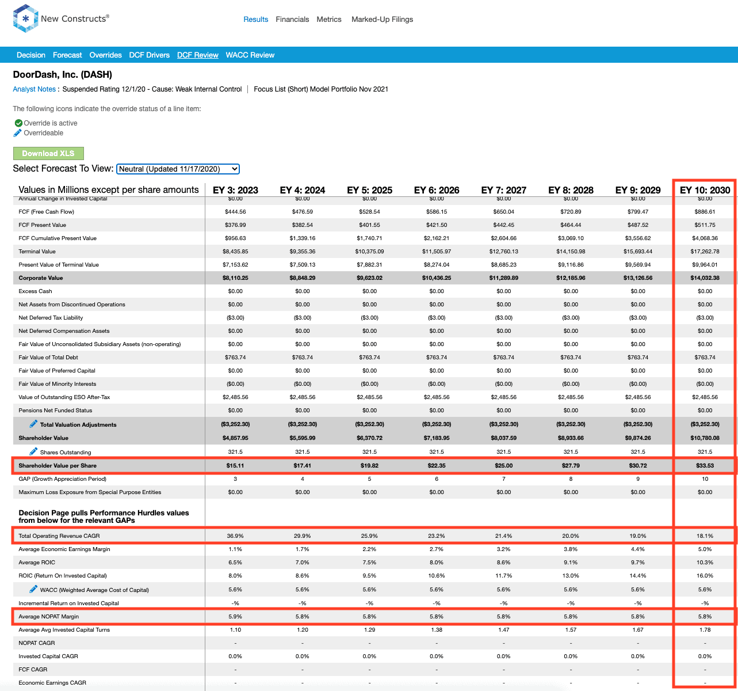Click the EY 5: 2025 column header

(x=369, y=190)
